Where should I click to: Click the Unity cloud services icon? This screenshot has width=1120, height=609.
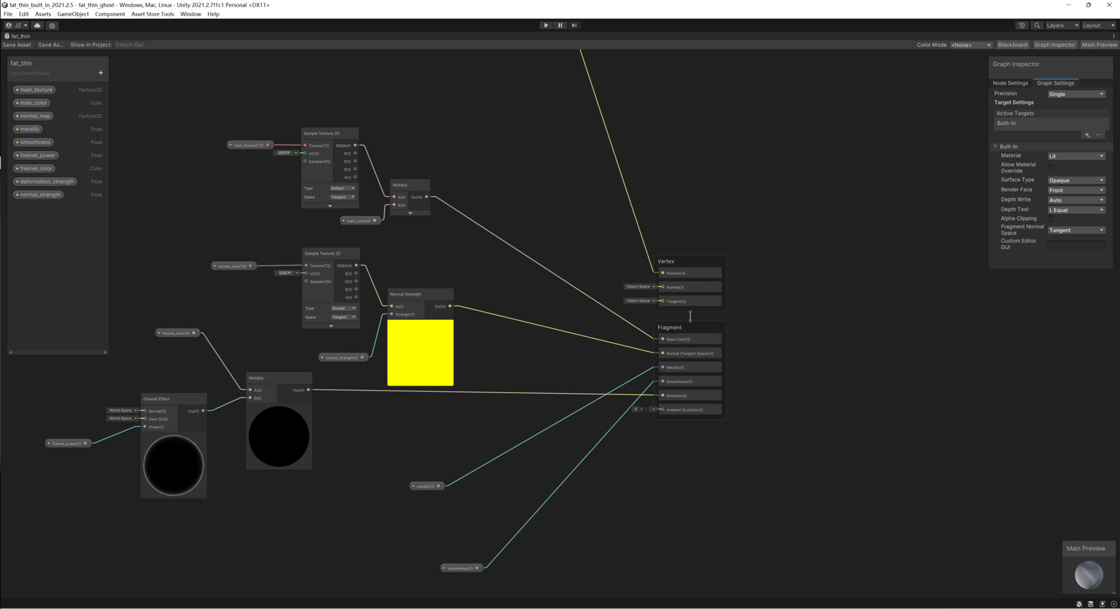(37, 26)
